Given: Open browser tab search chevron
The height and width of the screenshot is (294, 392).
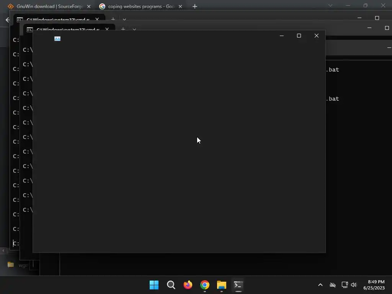Looking at the screenshot, I should coord(330,5).
